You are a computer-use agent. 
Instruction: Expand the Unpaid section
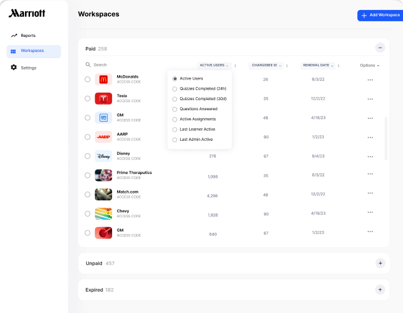coord(380,264)
